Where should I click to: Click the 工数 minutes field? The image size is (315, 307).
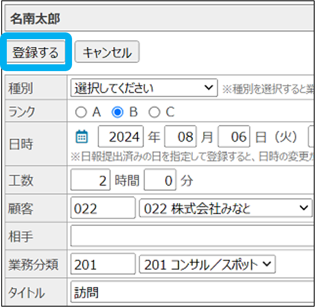pyautogui.click(x=160, y=181)
